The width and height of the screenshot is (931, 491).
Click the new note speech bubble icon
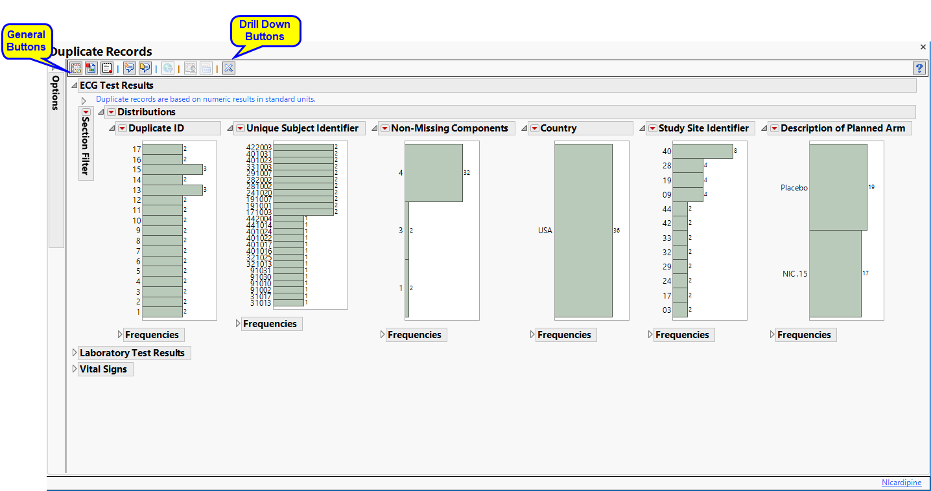130,68
